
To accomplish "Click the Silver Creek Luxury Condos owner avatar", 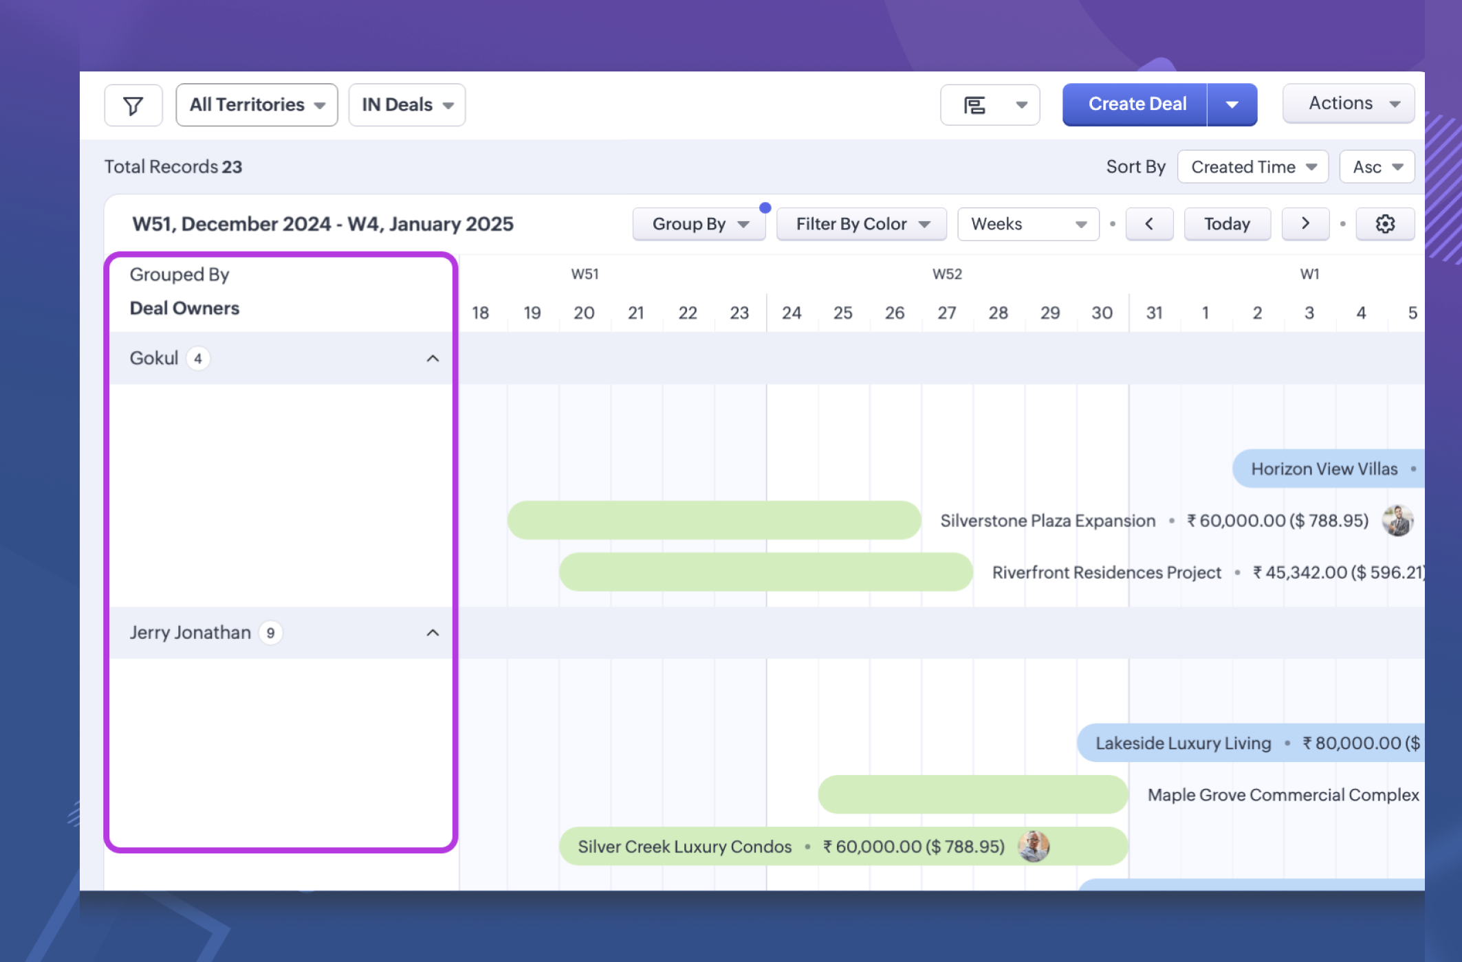I will [x=1033, y=847].
